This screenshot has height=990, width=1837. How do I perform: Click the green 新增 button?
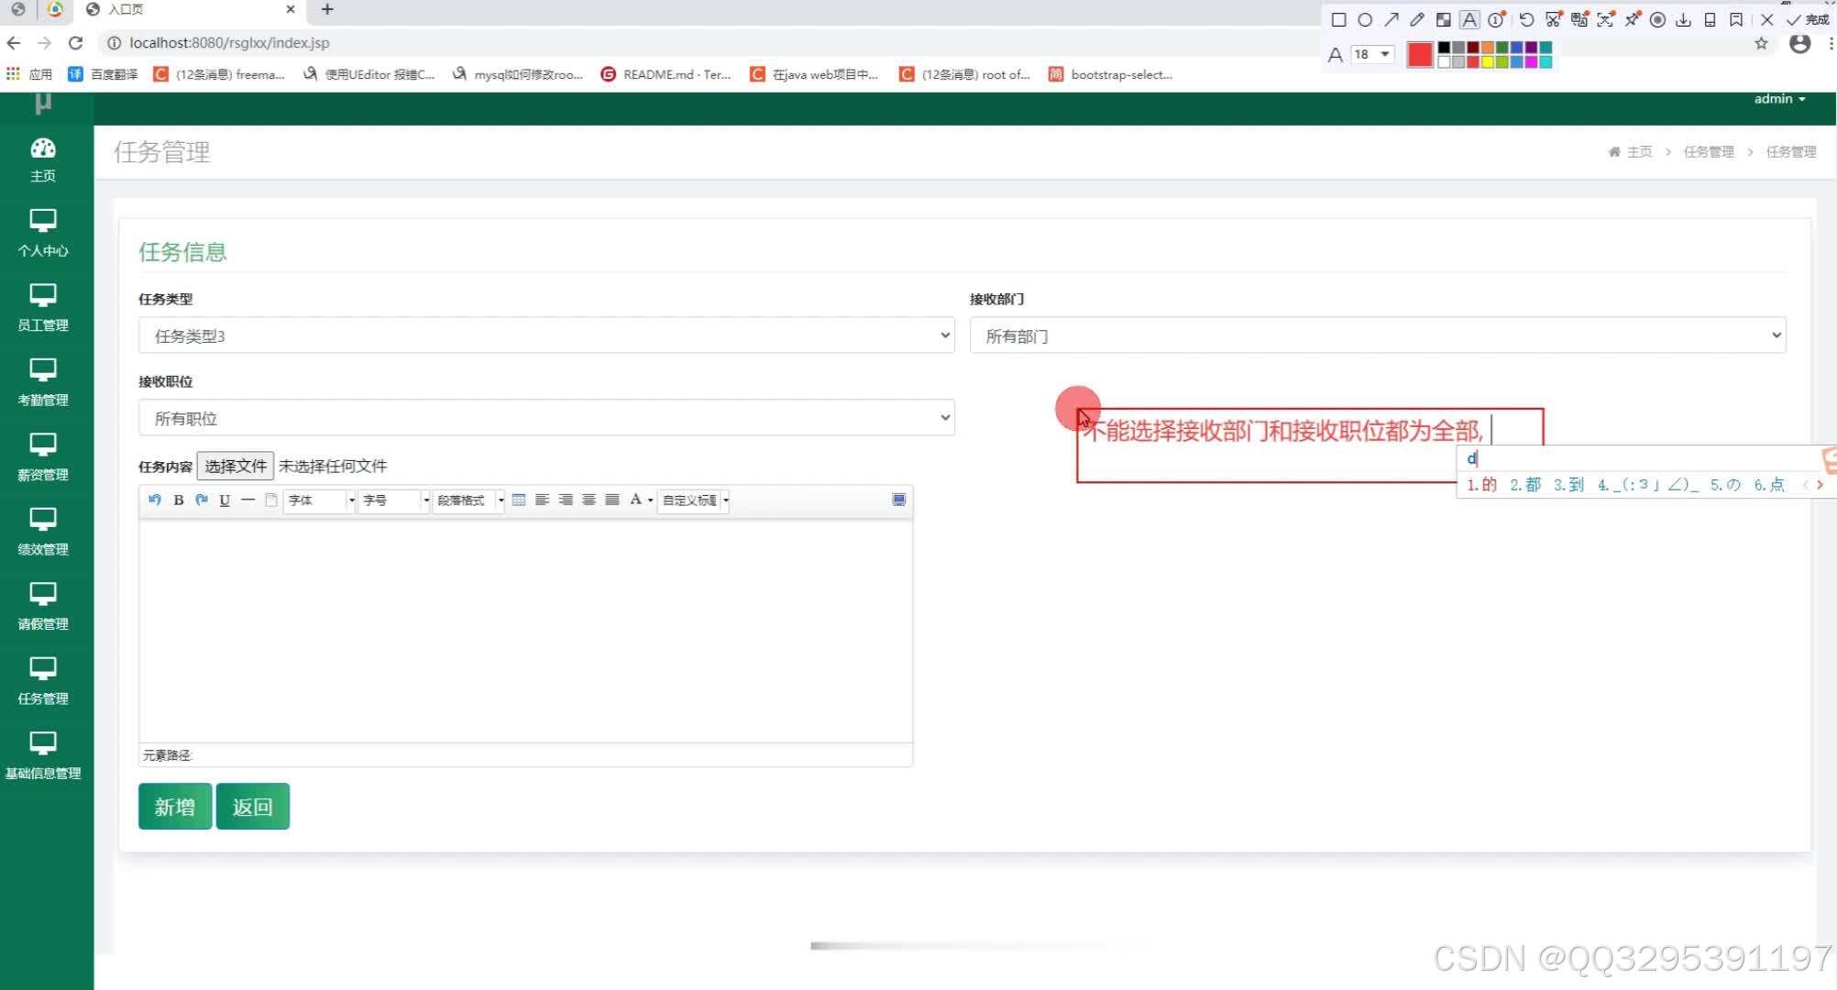point(175,807)
